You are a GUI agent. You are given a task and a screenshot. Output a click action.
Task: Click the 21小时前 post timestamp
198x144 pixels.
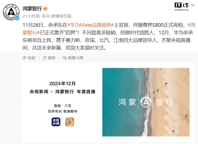[31, 16]
